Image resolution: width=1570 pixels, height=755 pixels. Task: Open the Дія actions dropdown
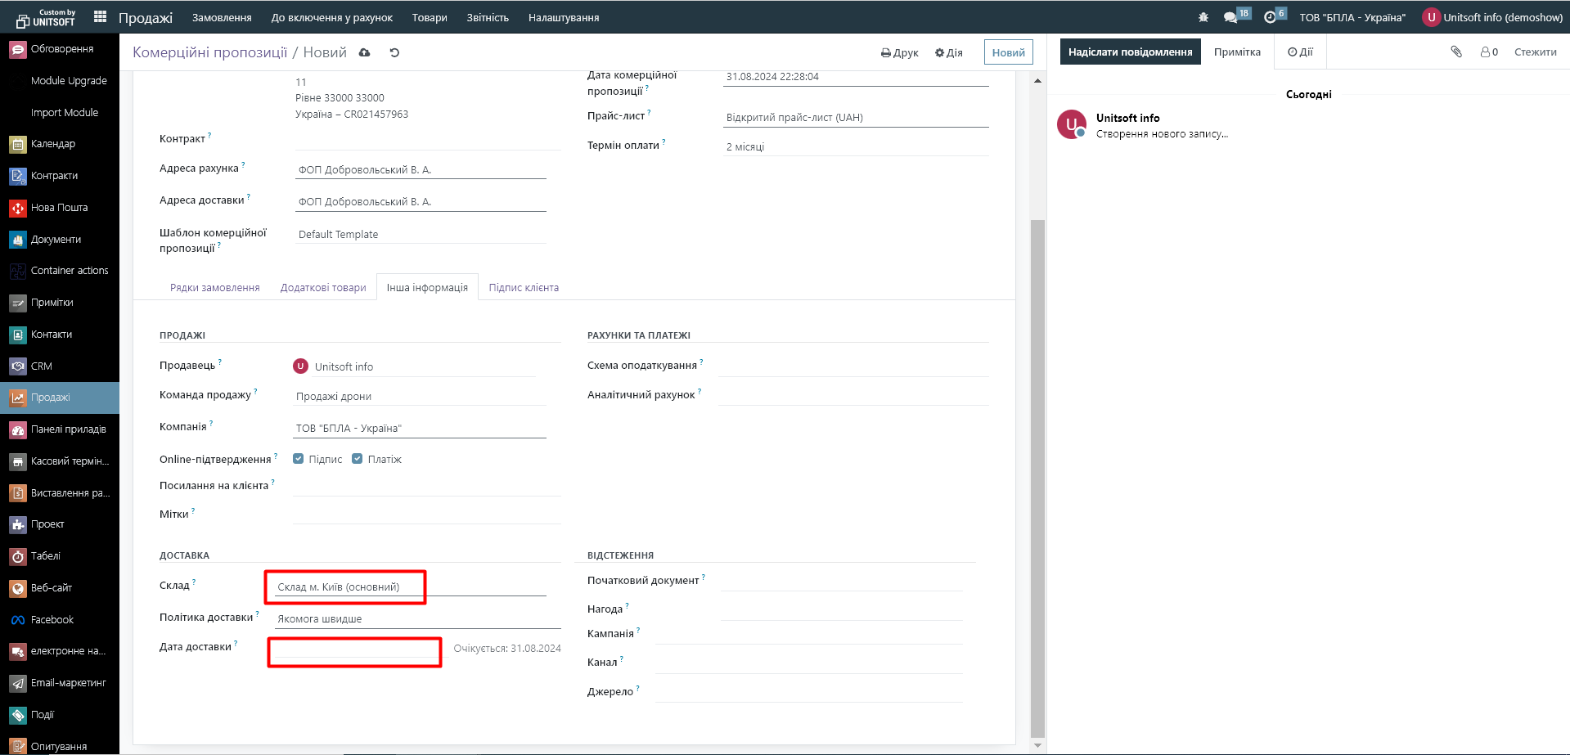(949, 52)
